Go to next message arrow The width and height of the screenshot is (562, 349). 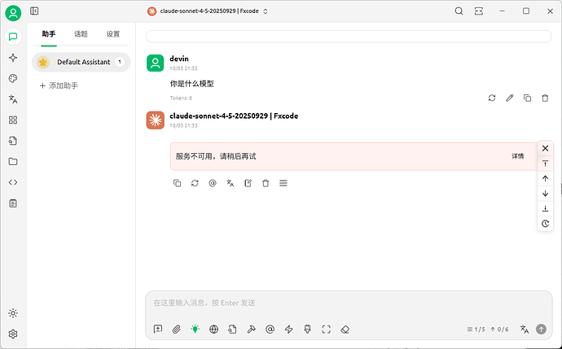coord(545,194)
